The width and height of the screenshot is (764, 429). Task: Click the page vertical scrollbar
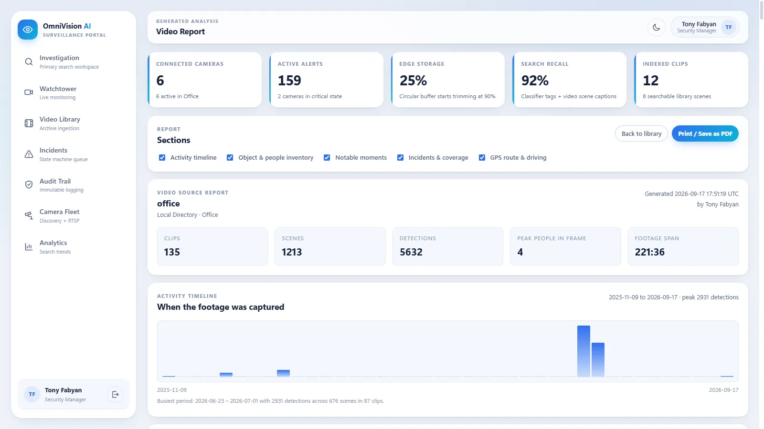pos(762,10)
